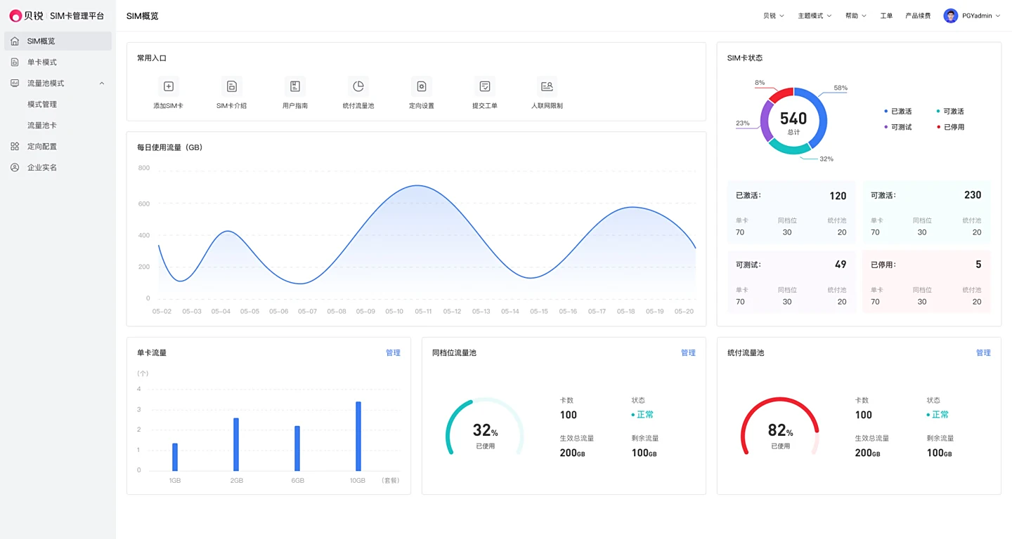Click 产品续费 in the top bar

918,15
